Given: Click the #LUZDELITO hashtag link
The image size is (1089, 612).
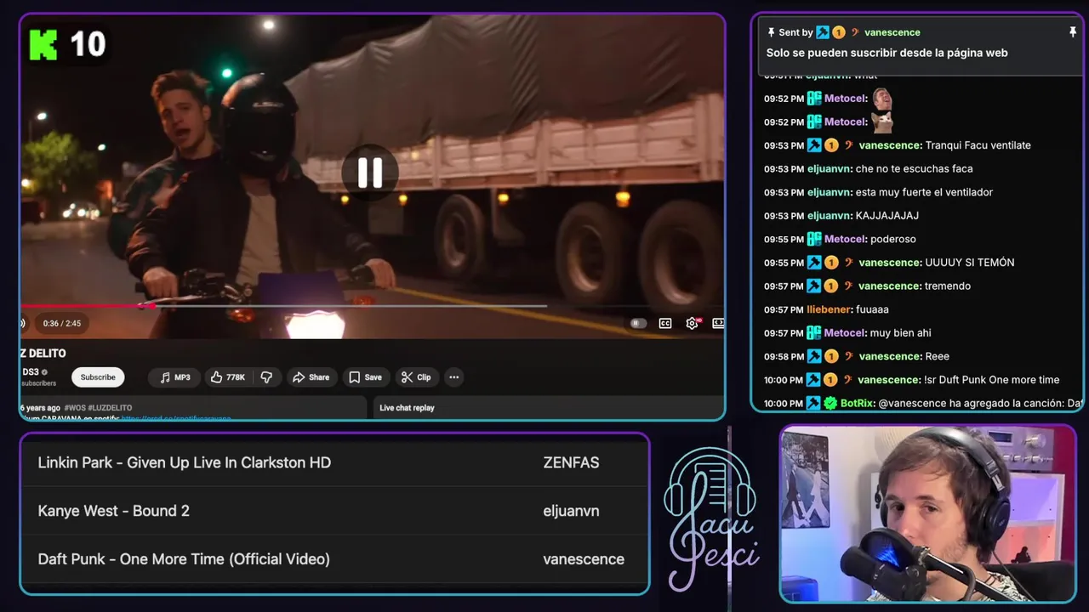Looking at the screenshot, I should click(110, 408).
